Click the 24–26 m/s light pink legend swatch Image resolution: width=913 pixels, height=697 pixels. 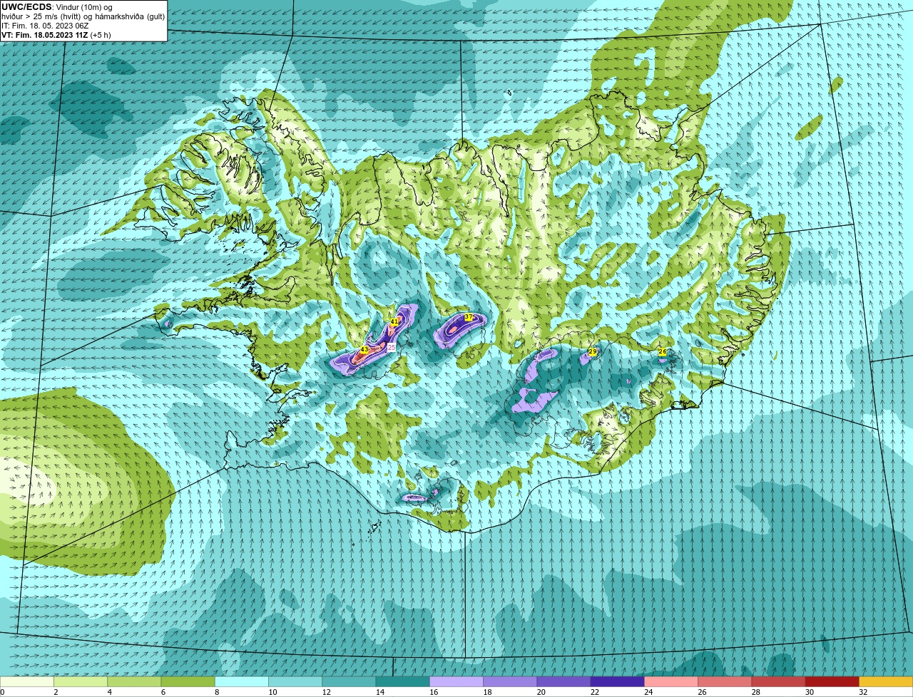[671, 681]
